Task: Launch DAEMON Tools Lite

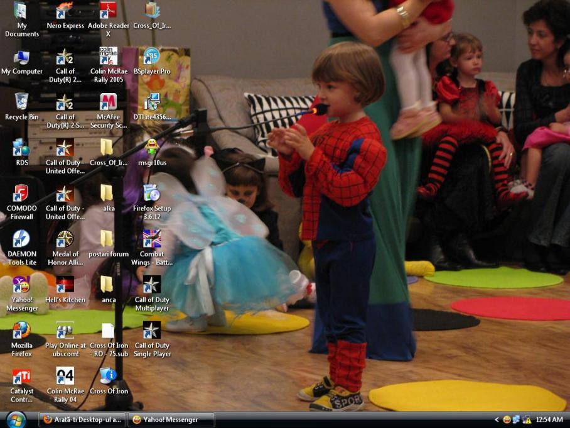Action: 21,239
